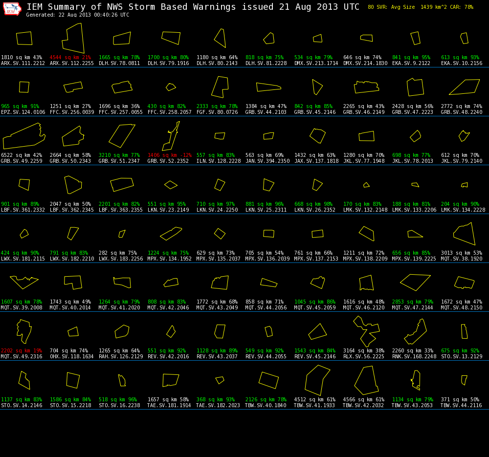
Task: Click the 'OHX.SV.118.1634' label
Action: click(x=72, y=357)
